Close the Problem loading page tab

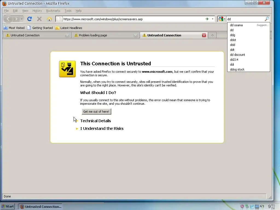click(x=136, y=35)
